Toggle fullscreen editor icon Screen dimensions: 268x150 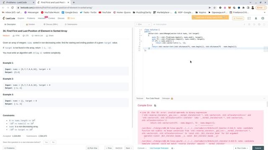(x=264, y=25)
